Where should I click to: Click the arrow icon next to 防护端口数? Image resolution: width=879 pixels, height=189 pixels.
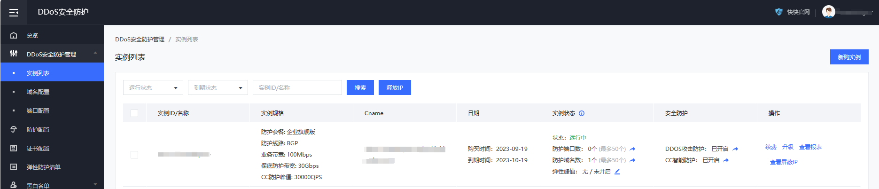point(632,149)
